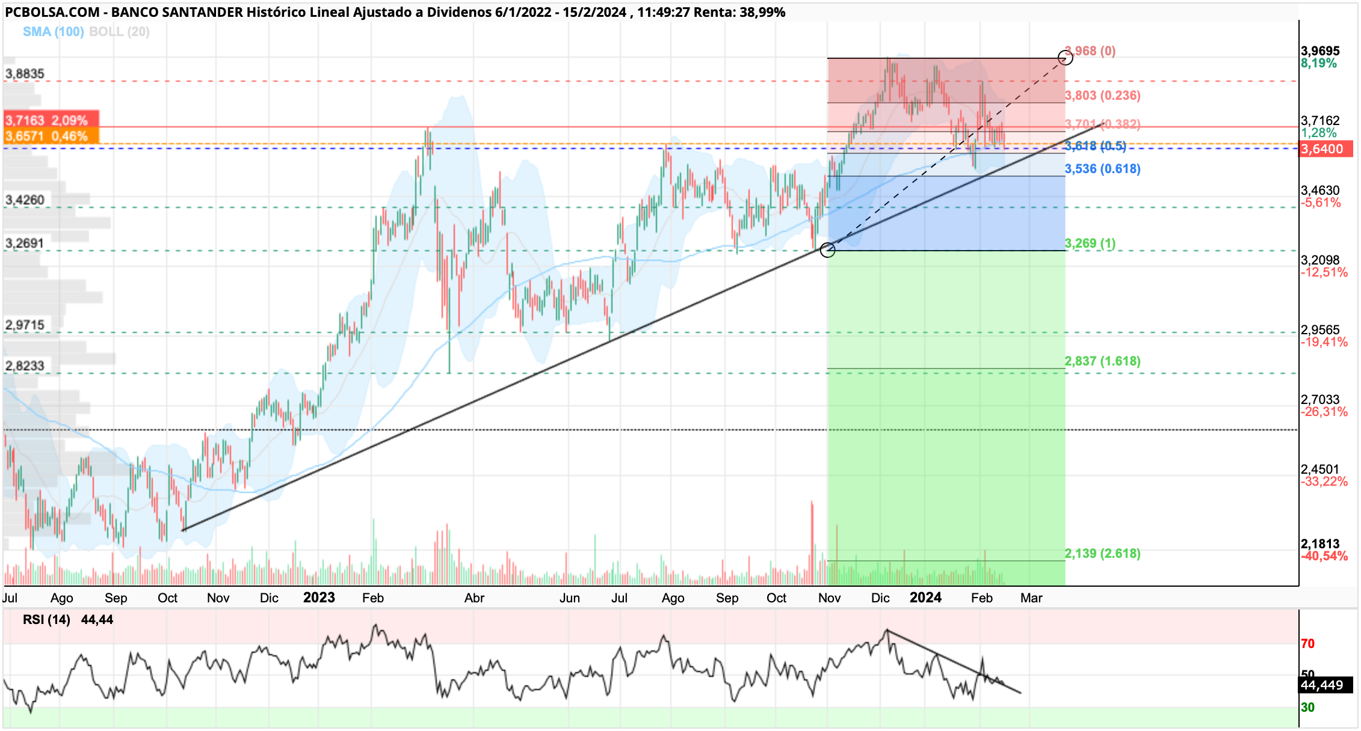Click the RSI 44,44 value
Image resolution: width=1361 pixels, height=731 pixels.
pyautogui.click(x=97, y=620)
